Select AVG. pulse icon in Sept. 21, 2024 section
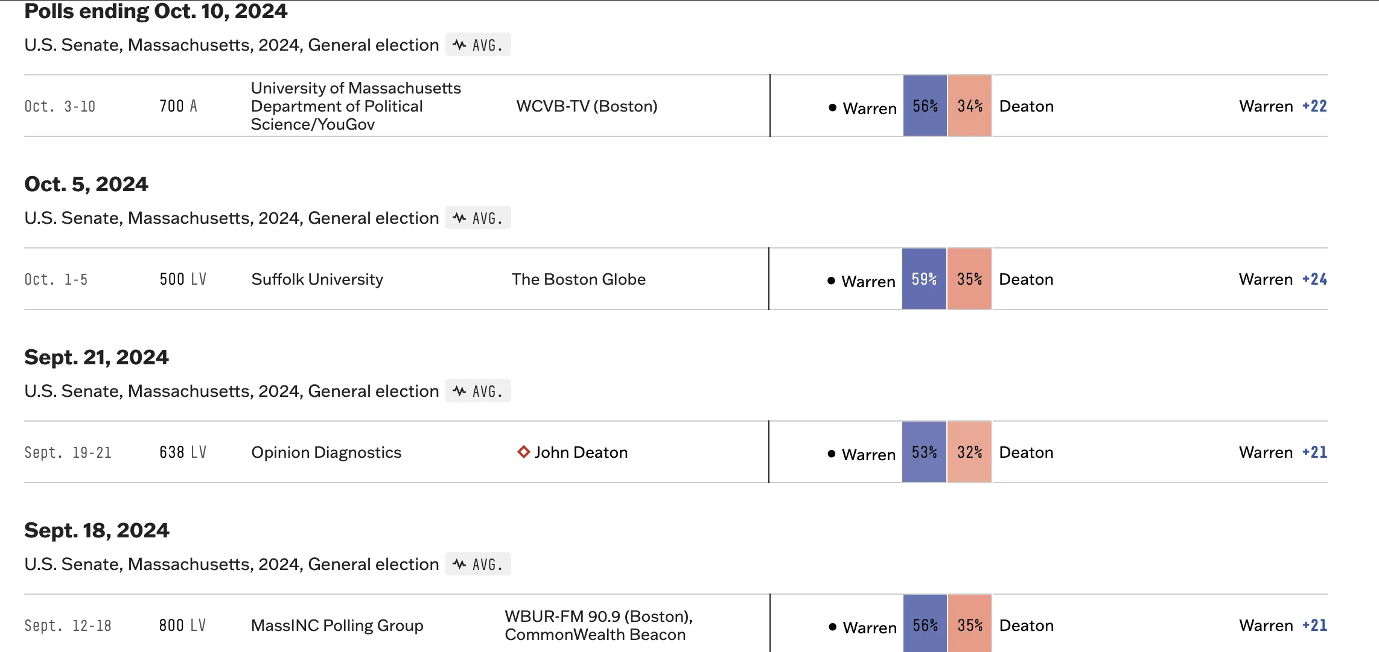Viewport: 1379px width, 652px height. (460, 391)
